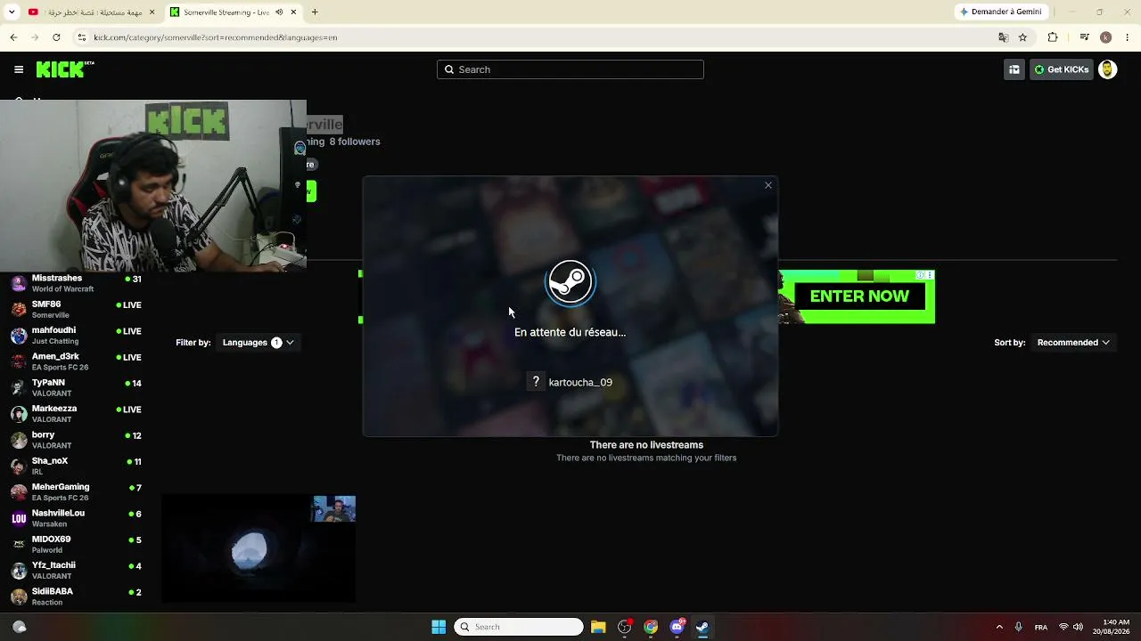
Task: Open Chrome from the Windows taskbar
Action: [x=651, y=627]
